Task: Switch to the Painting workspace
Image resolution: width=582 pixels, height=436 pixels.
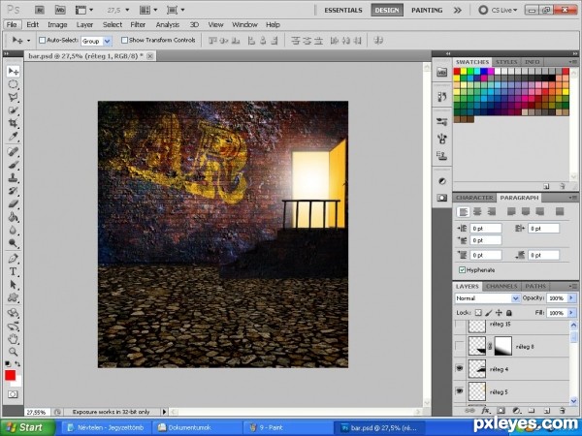Action: coord(427,10)
